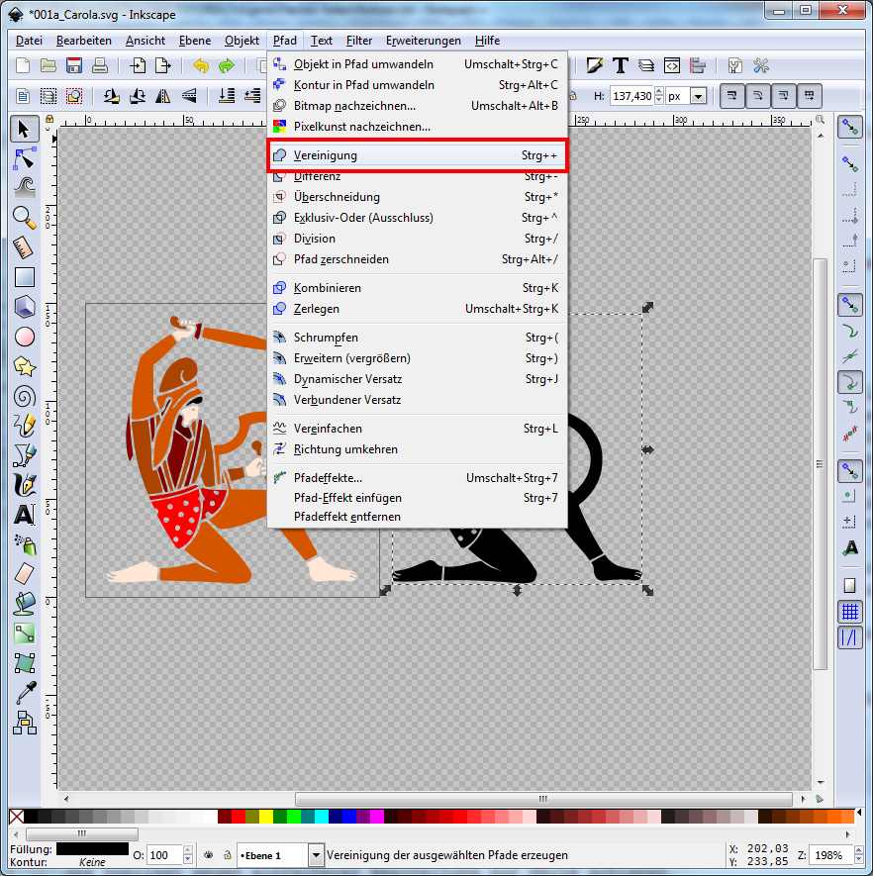Choose Kombinieren menu entry
This screenshot has width=873, height=876.
click(x=418, y=288)
